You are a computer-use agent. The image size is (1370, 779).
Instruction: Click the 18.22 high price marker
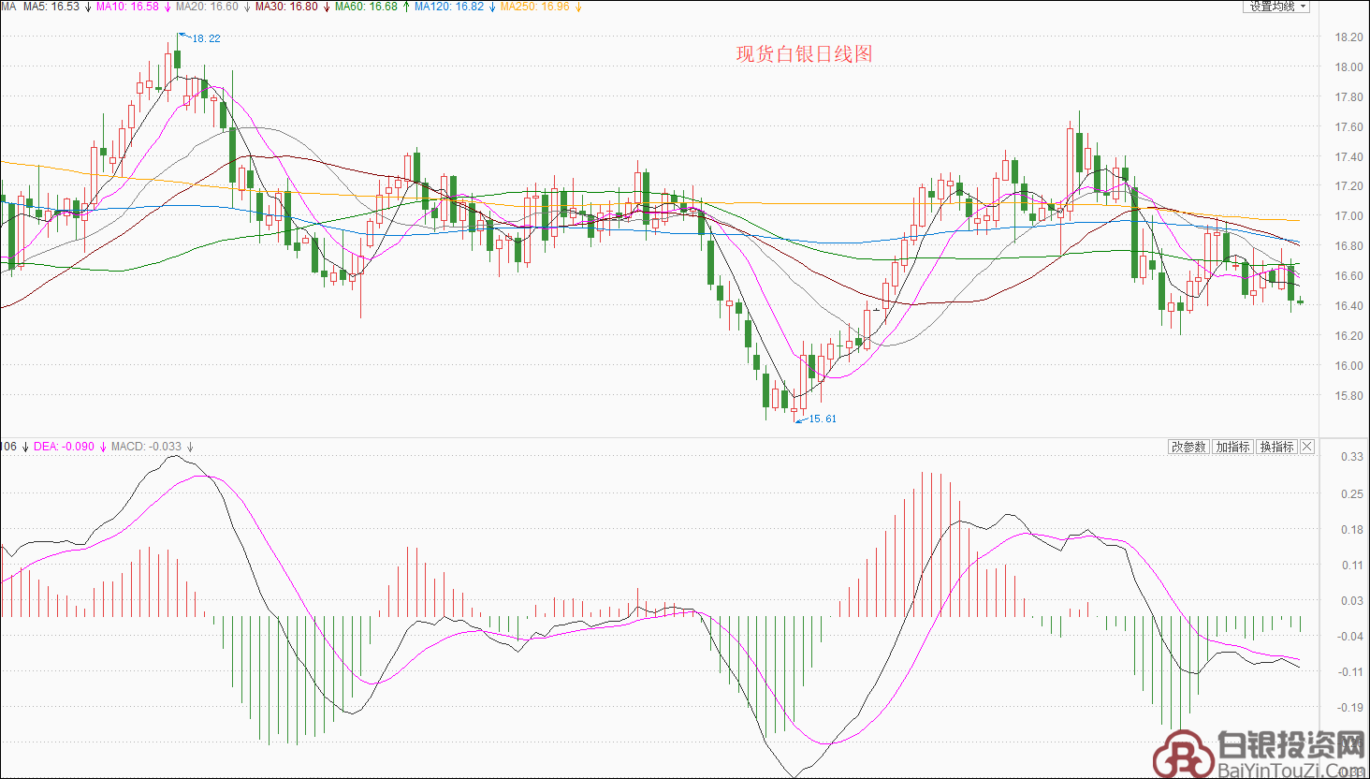(x=205, y=38)
